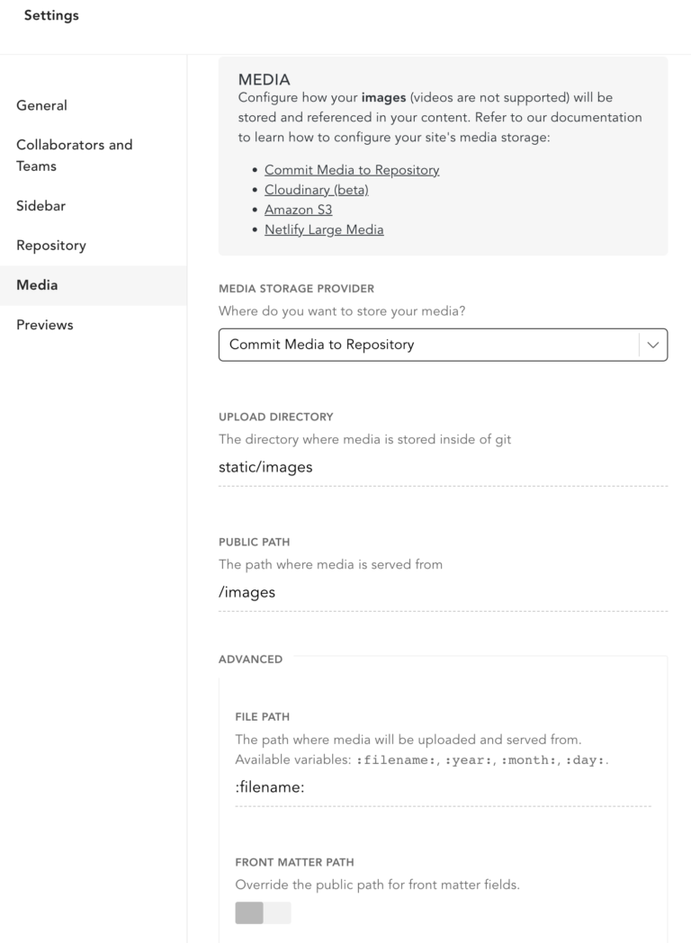Open Commit Media to Repository documentation link
Viewport: 691px width, 943px height.
tap(352, 170)
